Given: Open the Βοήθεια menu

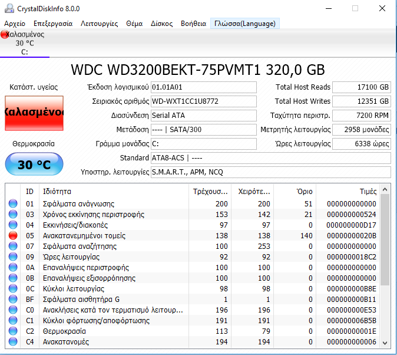Looking at the screenshot, I should coord(193,24).
